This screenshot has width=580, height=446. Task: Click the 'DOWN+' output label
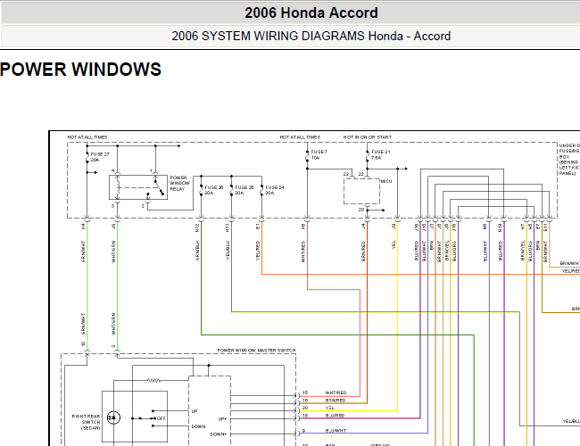219,434
